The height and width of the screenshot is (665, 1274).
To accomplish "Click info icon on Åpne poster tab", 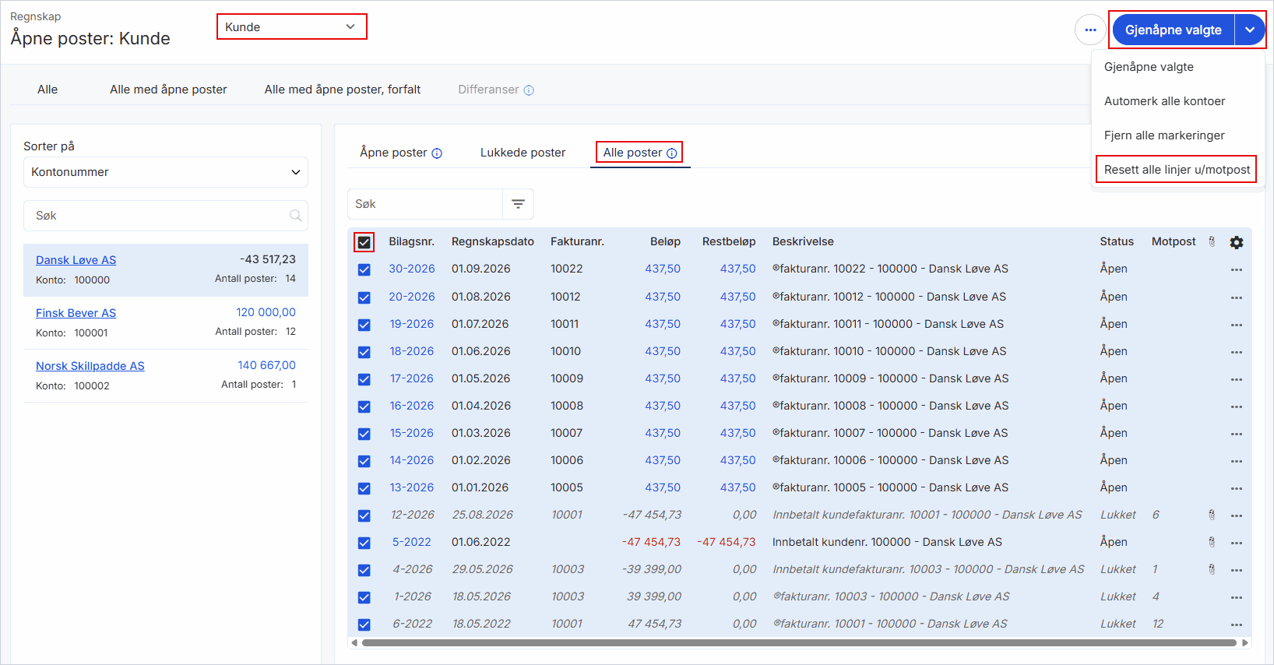I will point(437,153).
